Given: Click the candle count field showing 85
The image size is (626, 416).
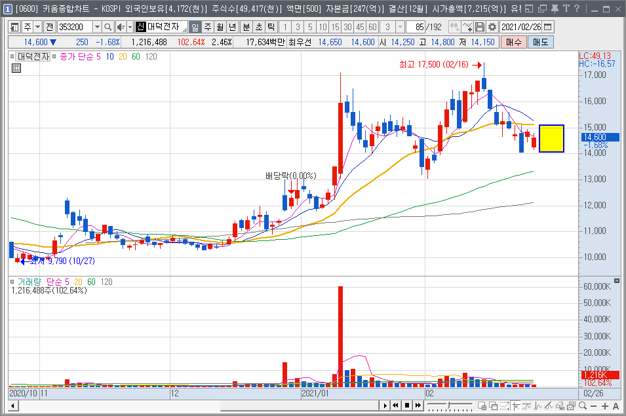Looking at the screenshot, I should click(x=415, y=27).
